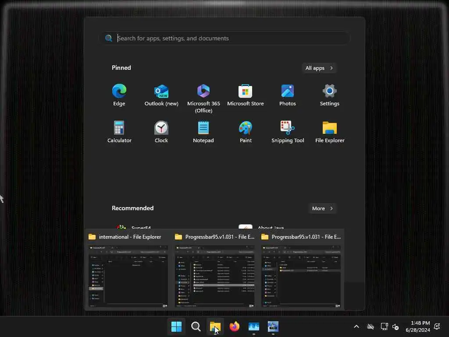Image resolution: width=449 pixels, height=337 pixels.
Task: Open taskbar Search magnifier icon
Action: pos(196,326)
